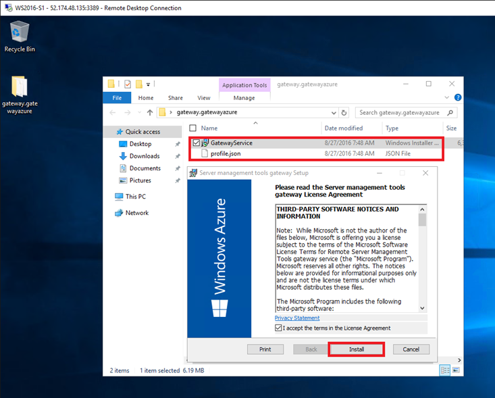The height and width of the screenshot is (398, 495).
Task: Switch to details view in the status bar
Action: click(x=445, y=370)
